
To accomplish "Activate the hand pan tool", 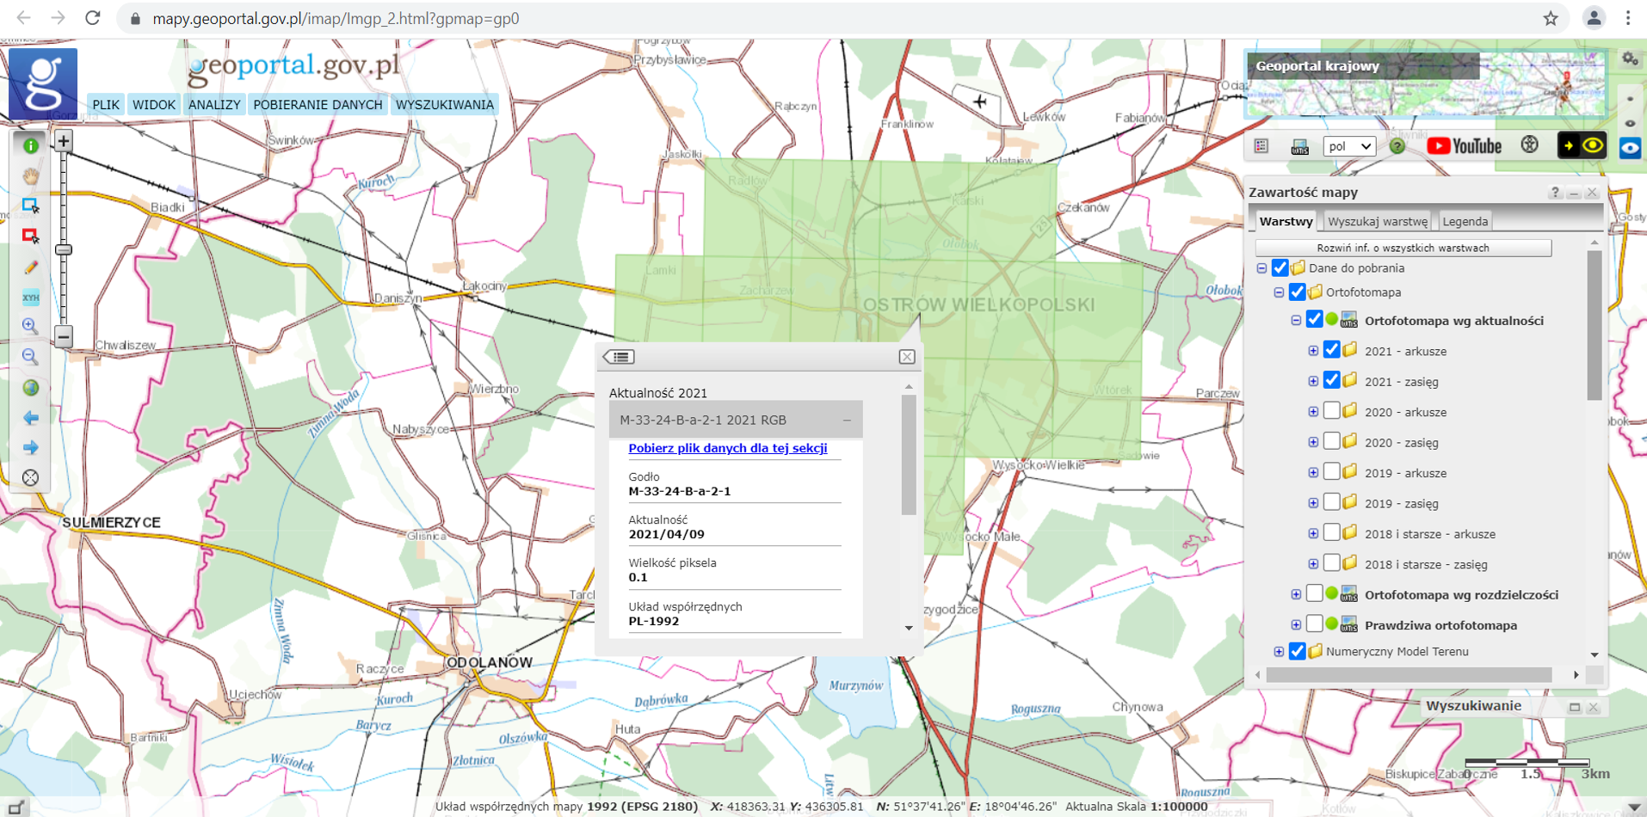I will click(x=31, y=176).
